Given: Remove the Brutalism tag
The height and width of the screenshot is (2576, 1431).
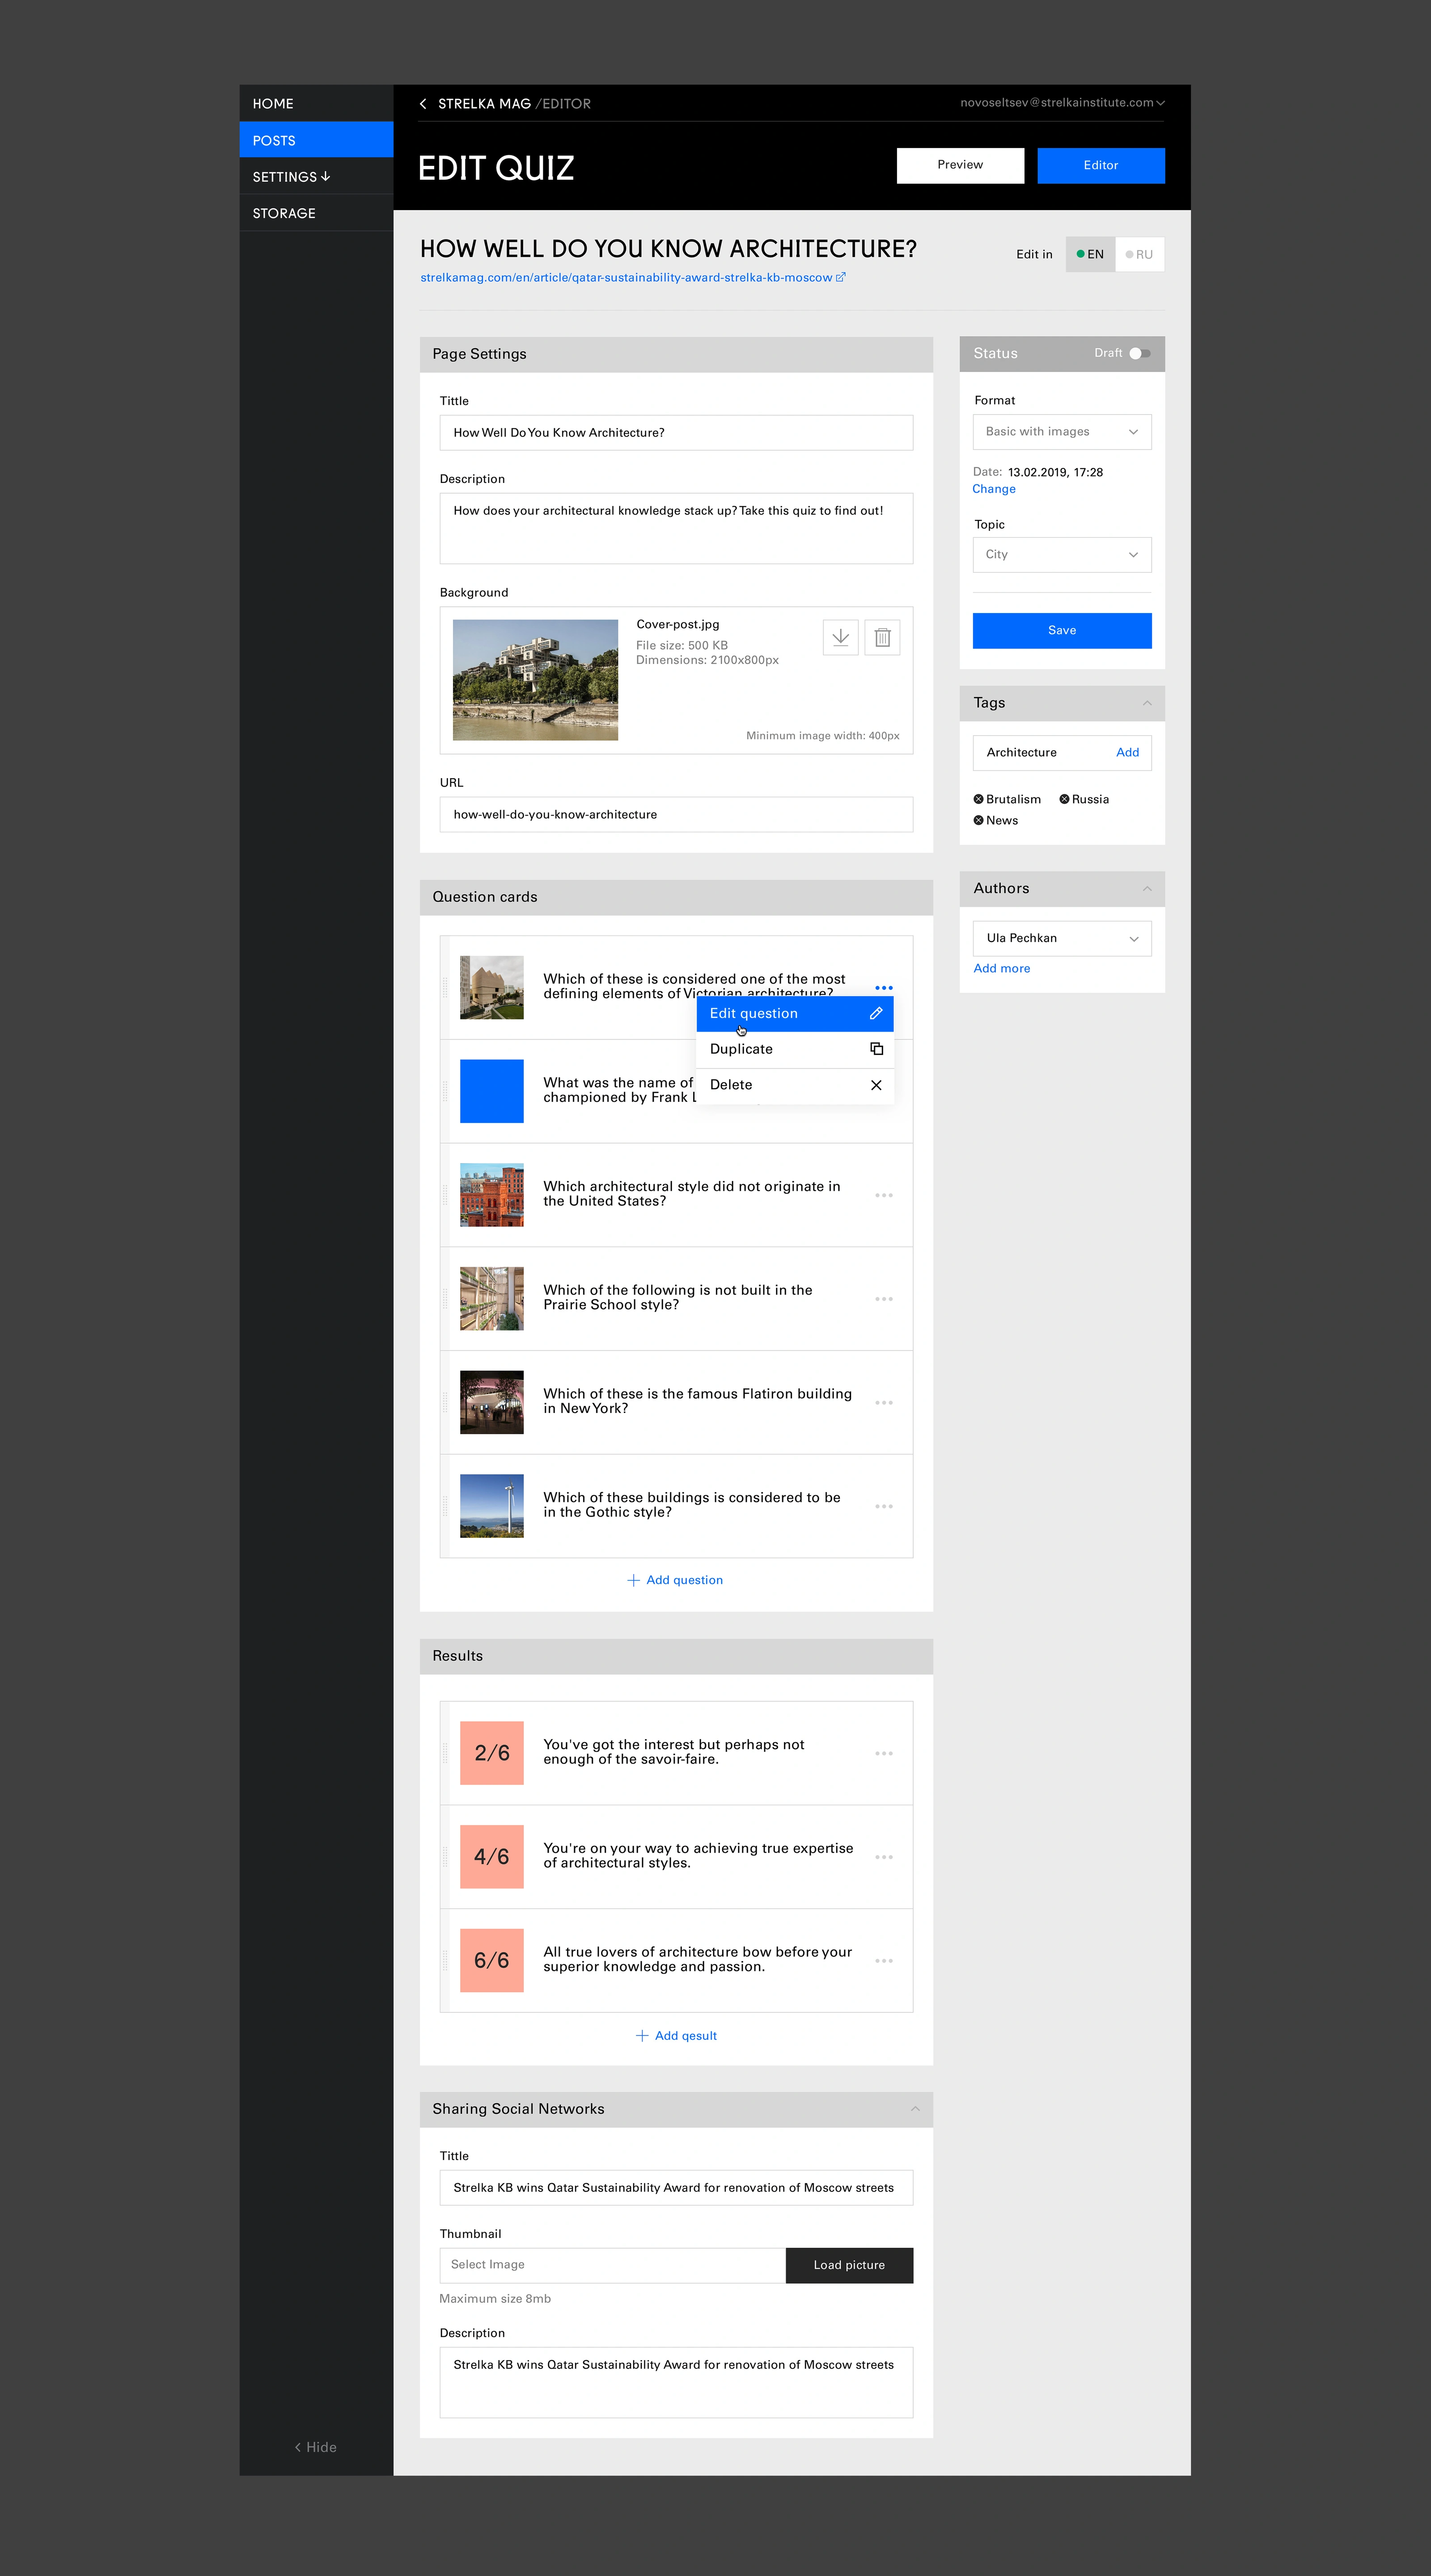Looking at the screenshot, I should click(x=978, y=799).
